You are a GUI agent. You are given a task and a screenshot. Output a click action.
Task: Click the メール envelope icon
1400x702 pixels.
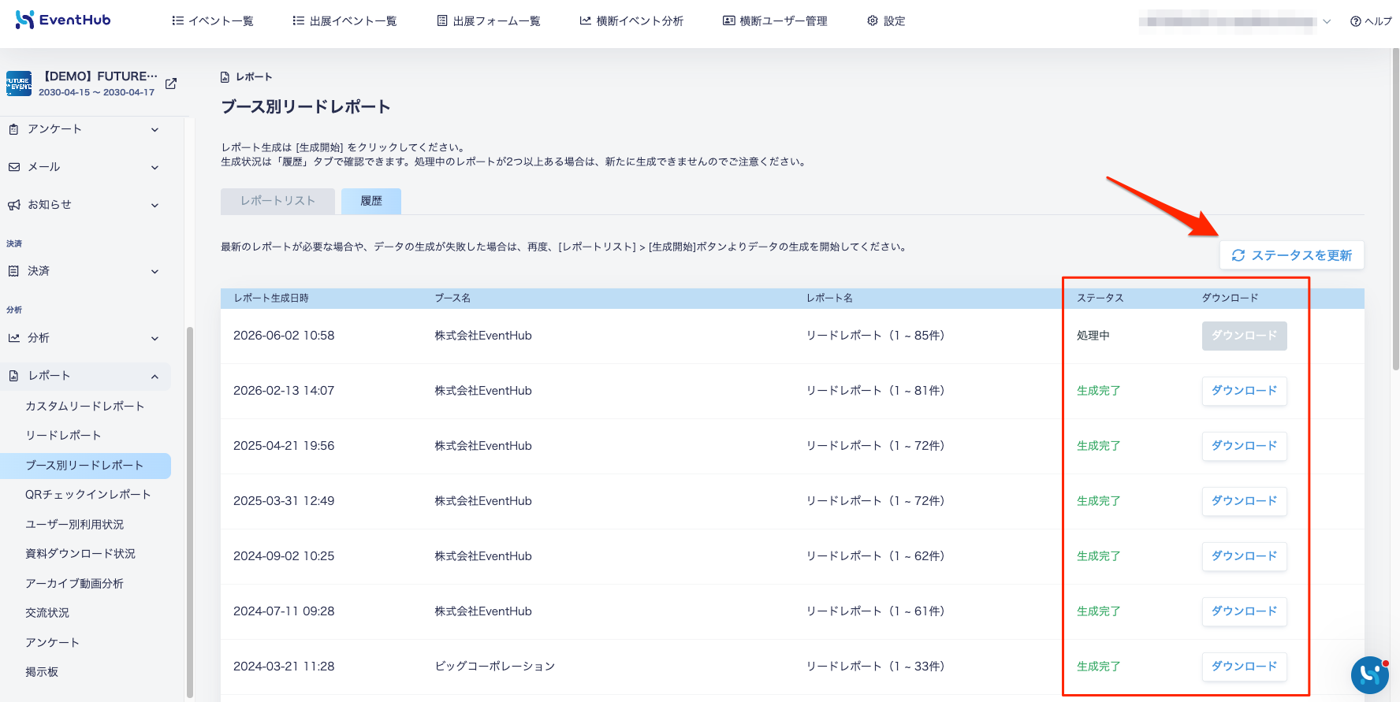click(13, 167)
